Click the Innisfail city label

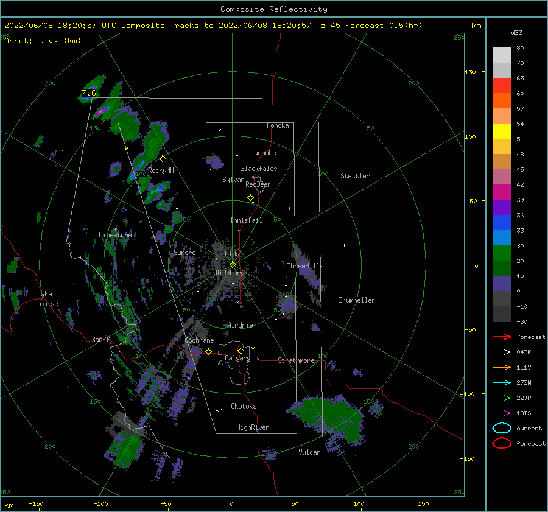coord(246,220)
